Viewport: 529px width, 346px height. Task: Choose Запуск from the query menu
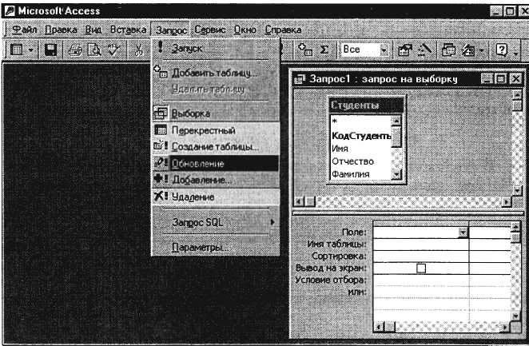216,48
